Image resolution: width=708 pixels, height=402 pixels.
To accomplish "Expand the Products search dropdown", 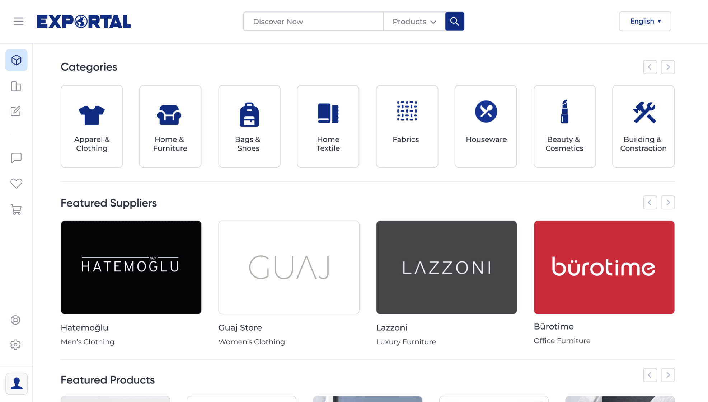I will 414,22.
